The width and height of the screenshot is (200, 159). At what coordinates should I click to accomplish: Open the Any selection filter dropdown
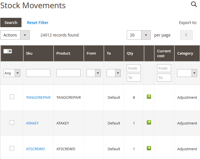tap(12, 73)
